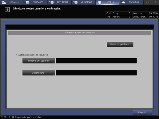Screen dimensions: 159x119
Task: Switch to the TRABAJOS tab
Action: point(36,2)
